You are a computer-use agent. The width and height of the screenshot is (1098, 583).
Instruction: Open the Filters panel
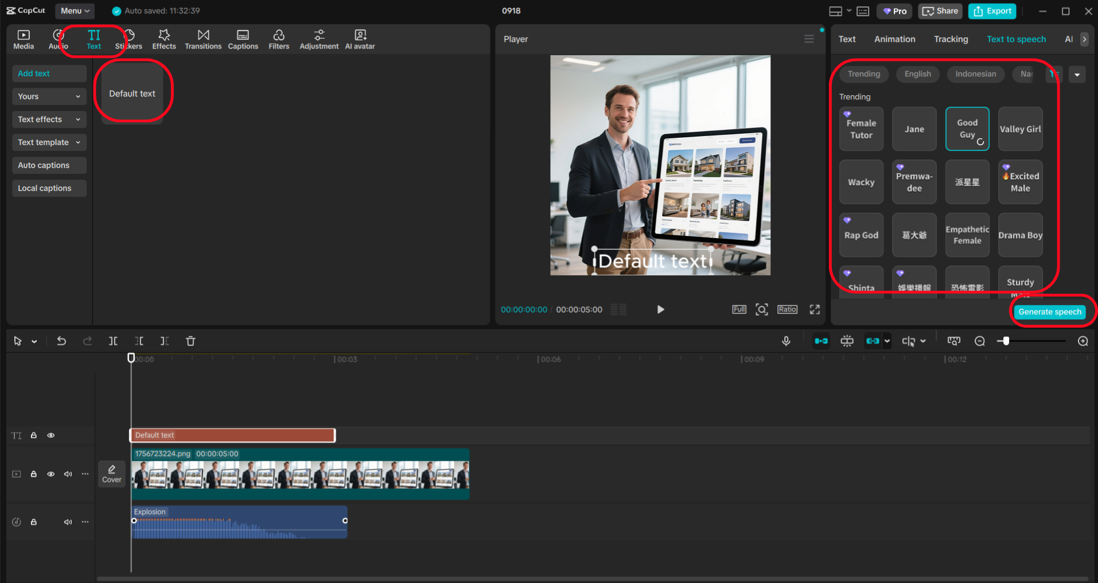click(279, 39)
